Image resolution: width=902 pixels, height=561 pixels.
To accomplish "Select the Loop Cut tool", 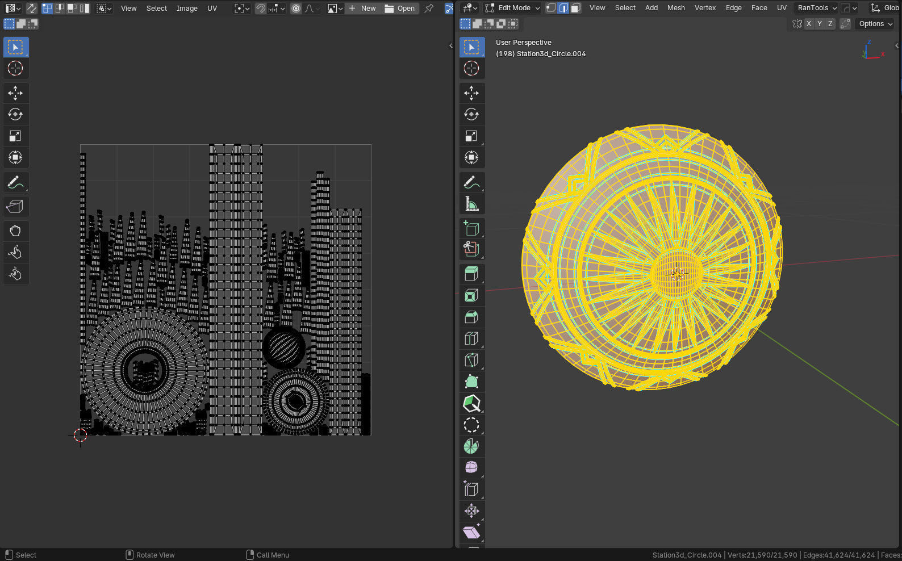I will coord(471,339).
